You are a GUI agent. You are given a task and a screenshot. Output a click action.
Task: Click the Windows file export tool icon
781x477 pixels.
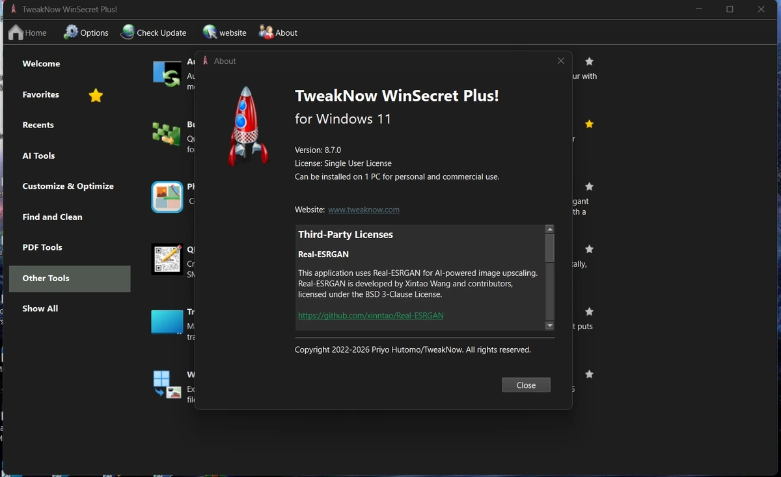(x=167, y=384)
